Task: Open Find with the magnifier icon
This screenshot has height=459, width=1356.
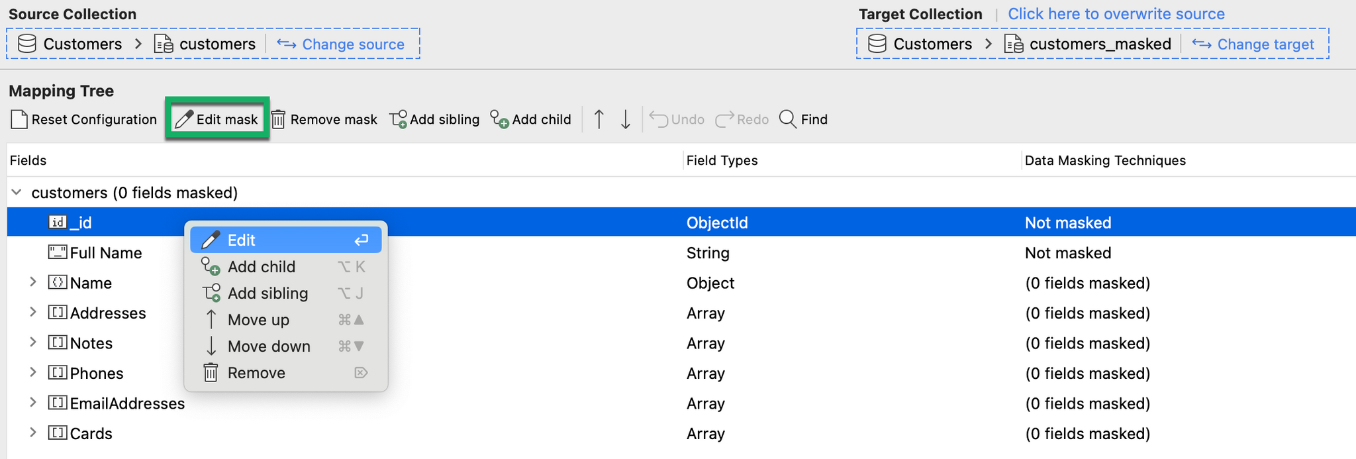Action: click(x=788, y=119)
